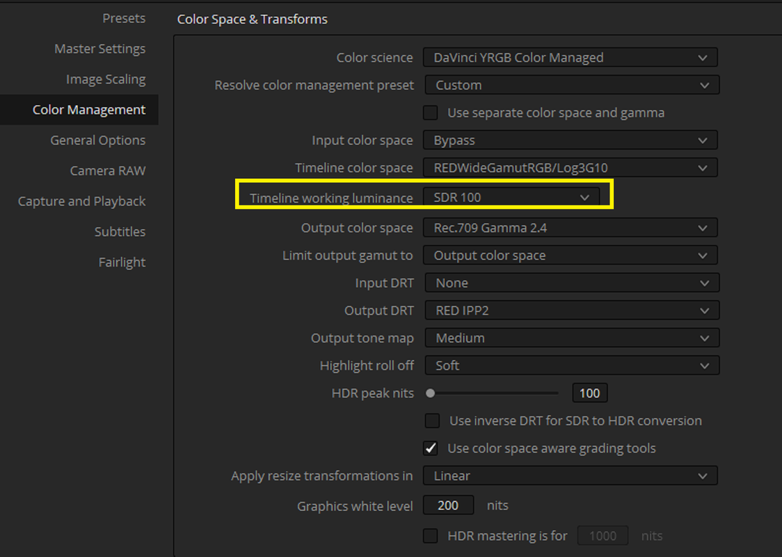Open the Output color space dropdown

tap(570, 228)
